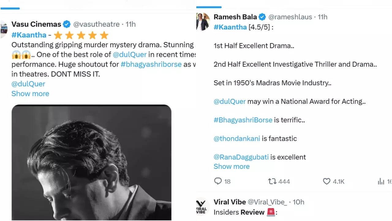Click the @RanaDaggubati mention

(241, 157)
